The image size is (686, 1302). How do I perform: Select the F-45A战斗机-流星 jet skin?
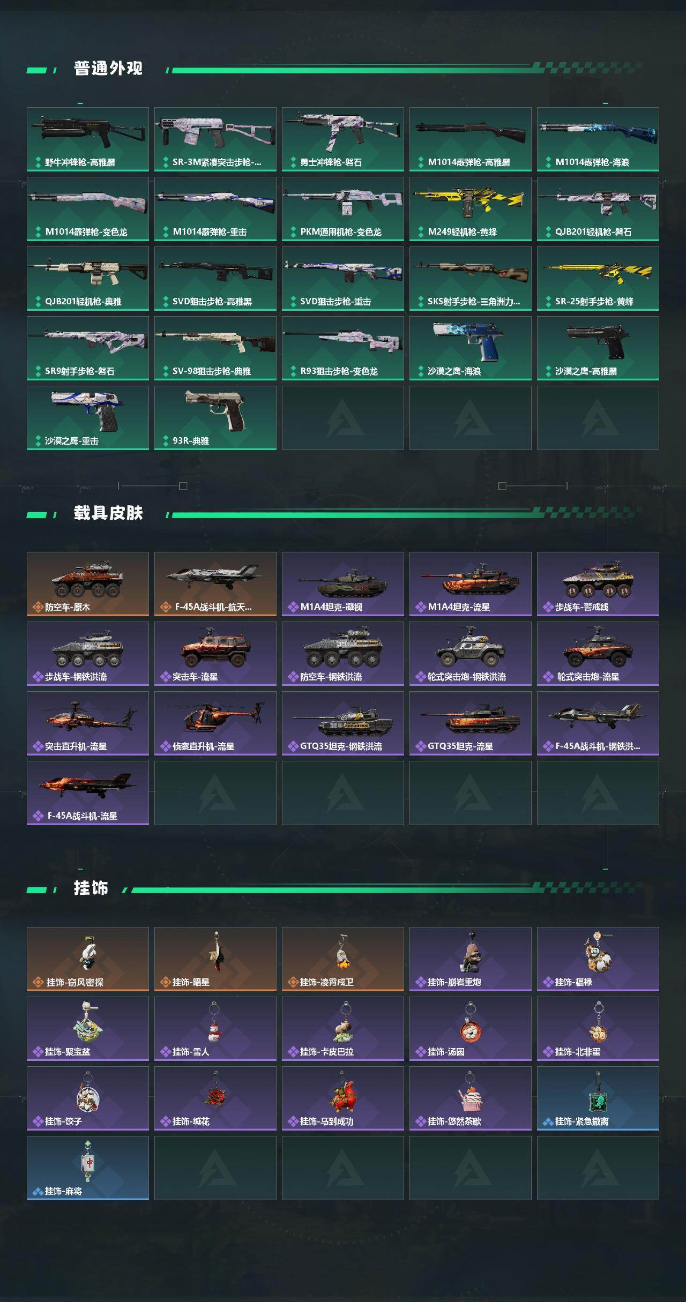(88, 793)
